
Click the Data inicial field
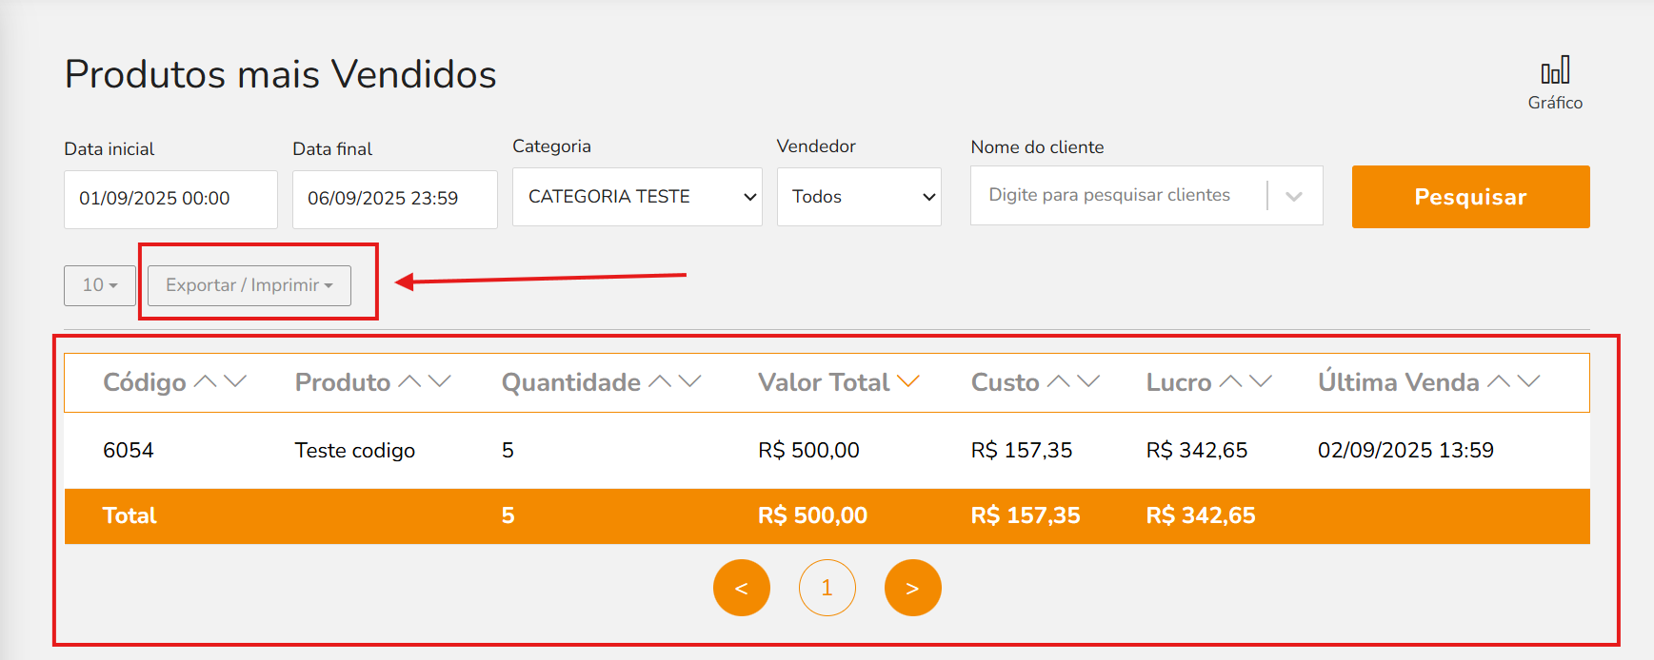click(170, 200)
